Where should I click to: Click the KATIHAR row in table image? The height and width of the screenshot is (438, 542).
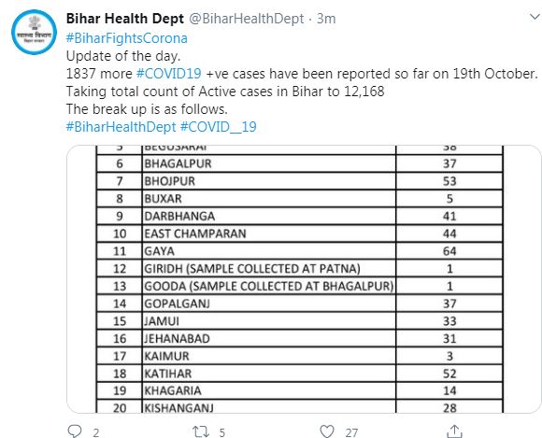300,373
